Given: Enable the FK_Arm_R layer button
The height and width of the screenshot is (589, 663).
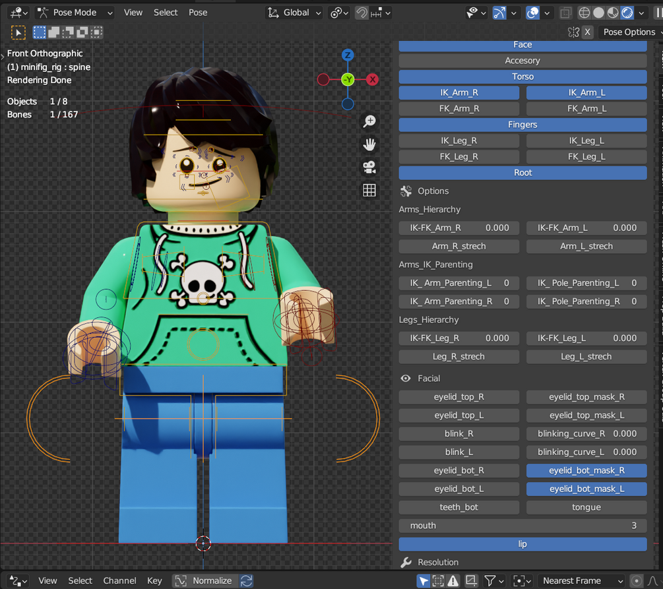Looking at the screenshot, I should pos(458,109).
